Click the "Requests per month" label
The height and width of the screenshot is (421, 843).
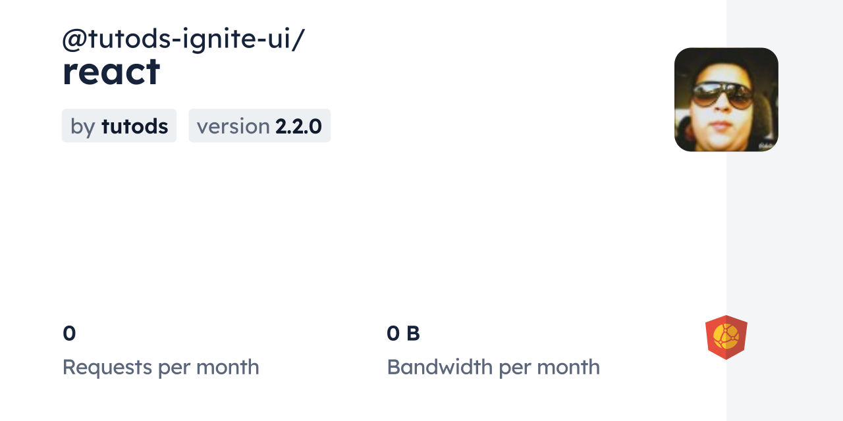pos(161,367)
